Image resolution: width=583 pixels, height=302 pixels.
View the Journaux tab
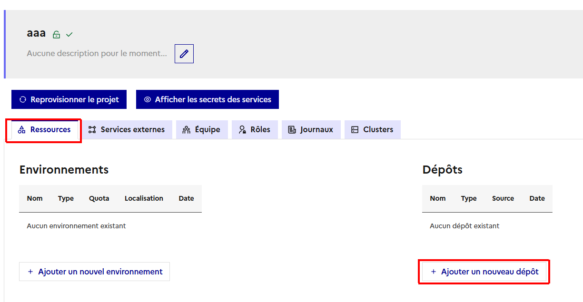(311, 129)
